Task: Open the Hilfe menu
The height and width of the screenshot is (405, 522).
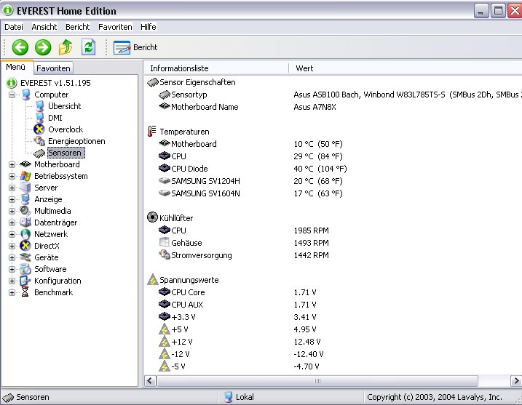Action: coord(148,27)
